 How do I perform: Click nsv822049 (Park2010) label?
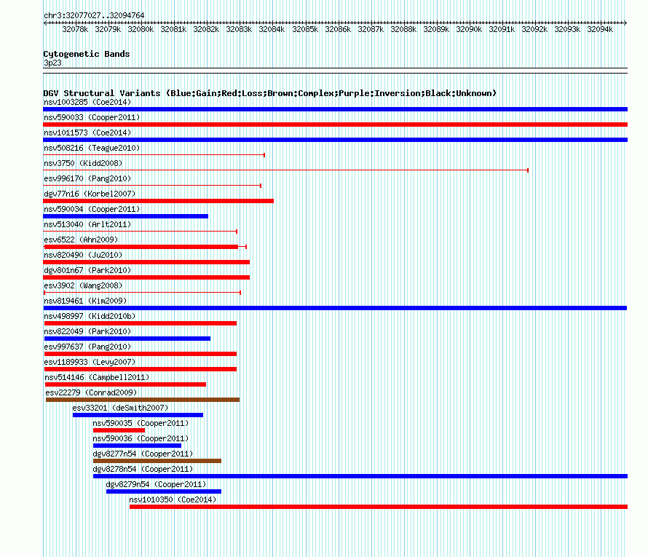click(87, 331)
